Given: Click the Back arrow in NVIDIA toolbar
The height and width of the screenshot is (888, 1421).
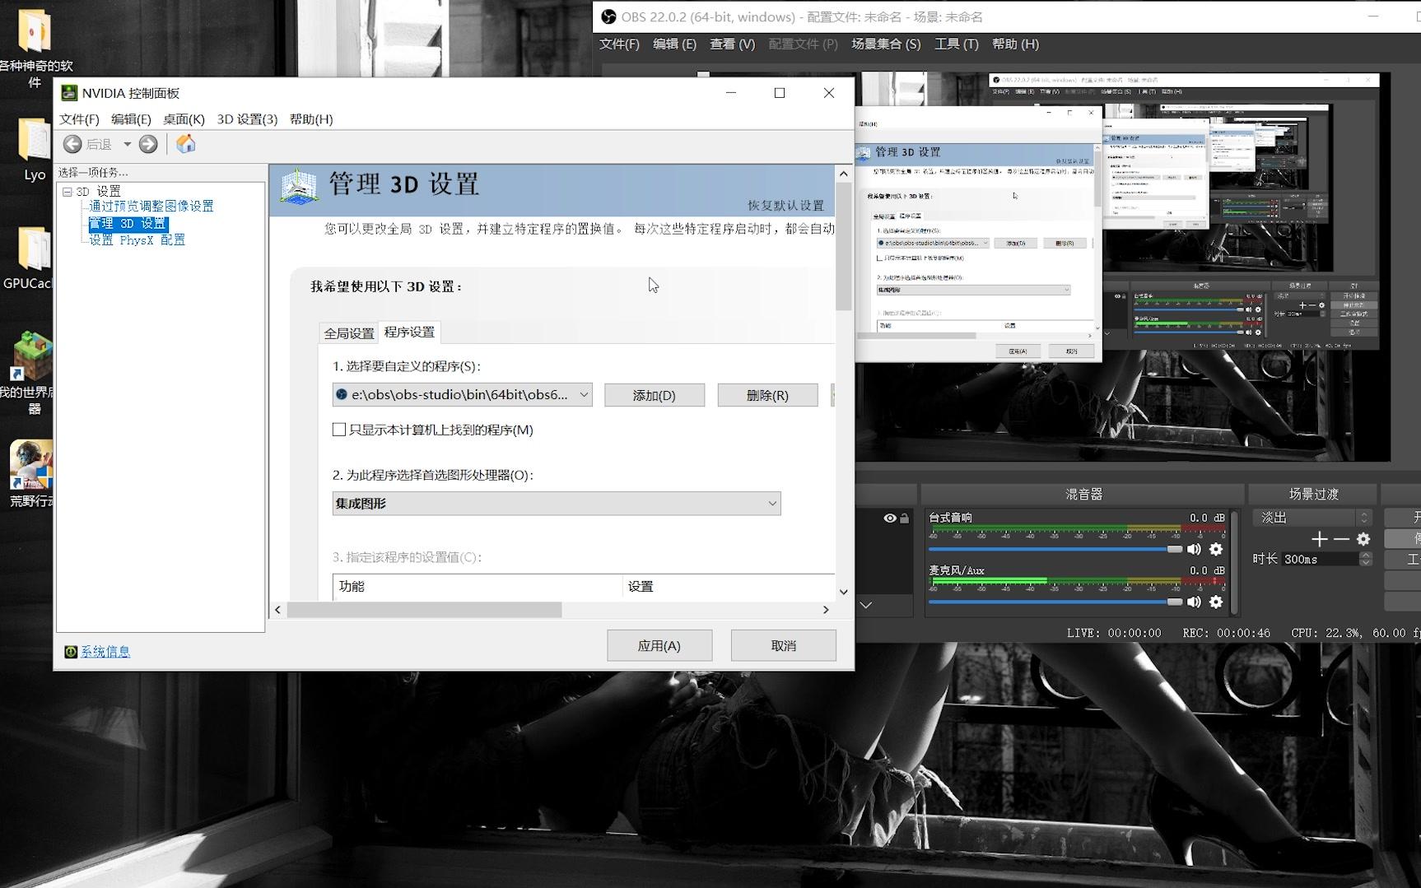Looking at the screenshot, I should (72, 144).
